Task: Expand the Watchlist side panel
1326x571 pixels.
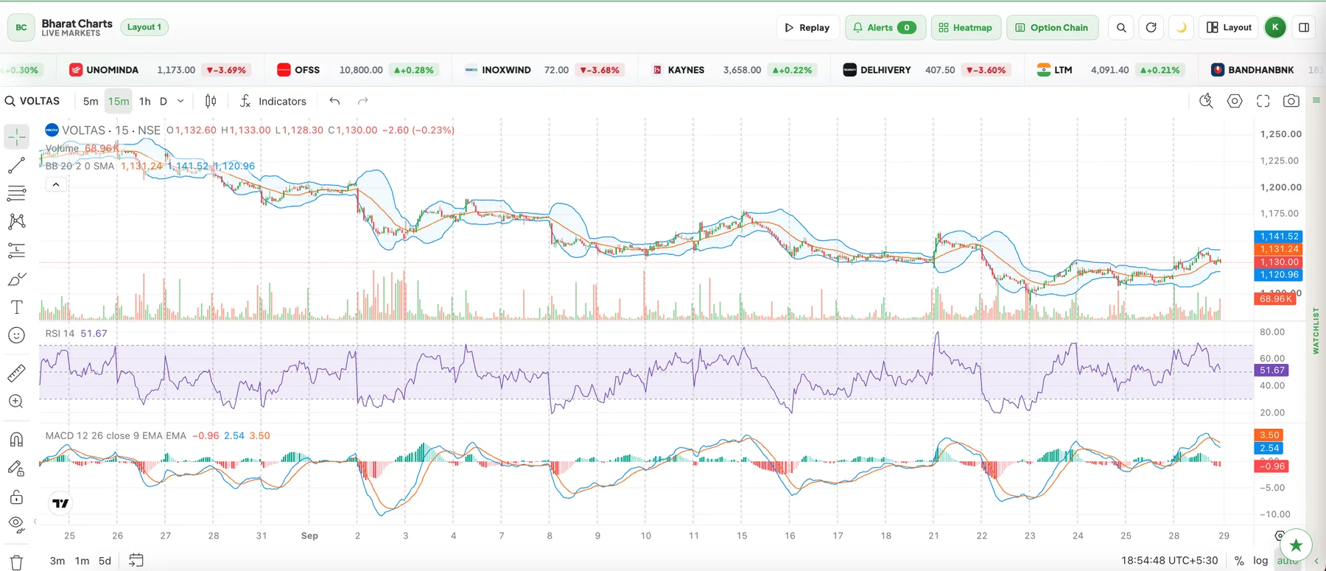Action: (1316, 331)
